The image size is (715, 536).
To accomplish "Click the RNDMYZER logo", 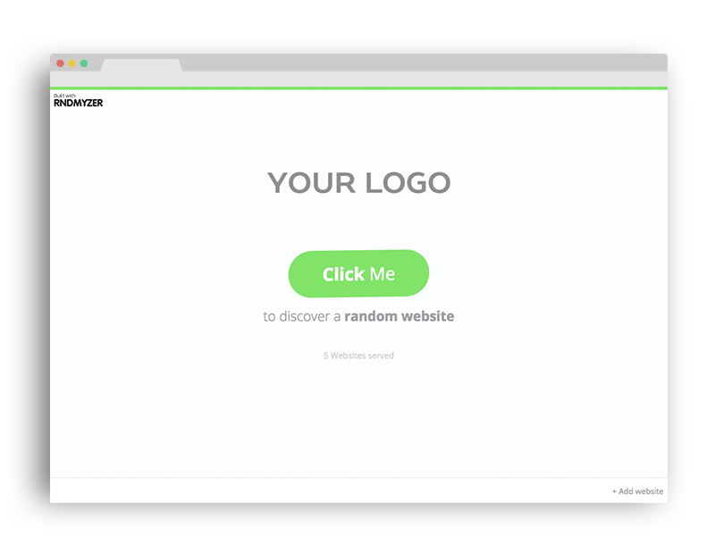I will pos(78,103).
